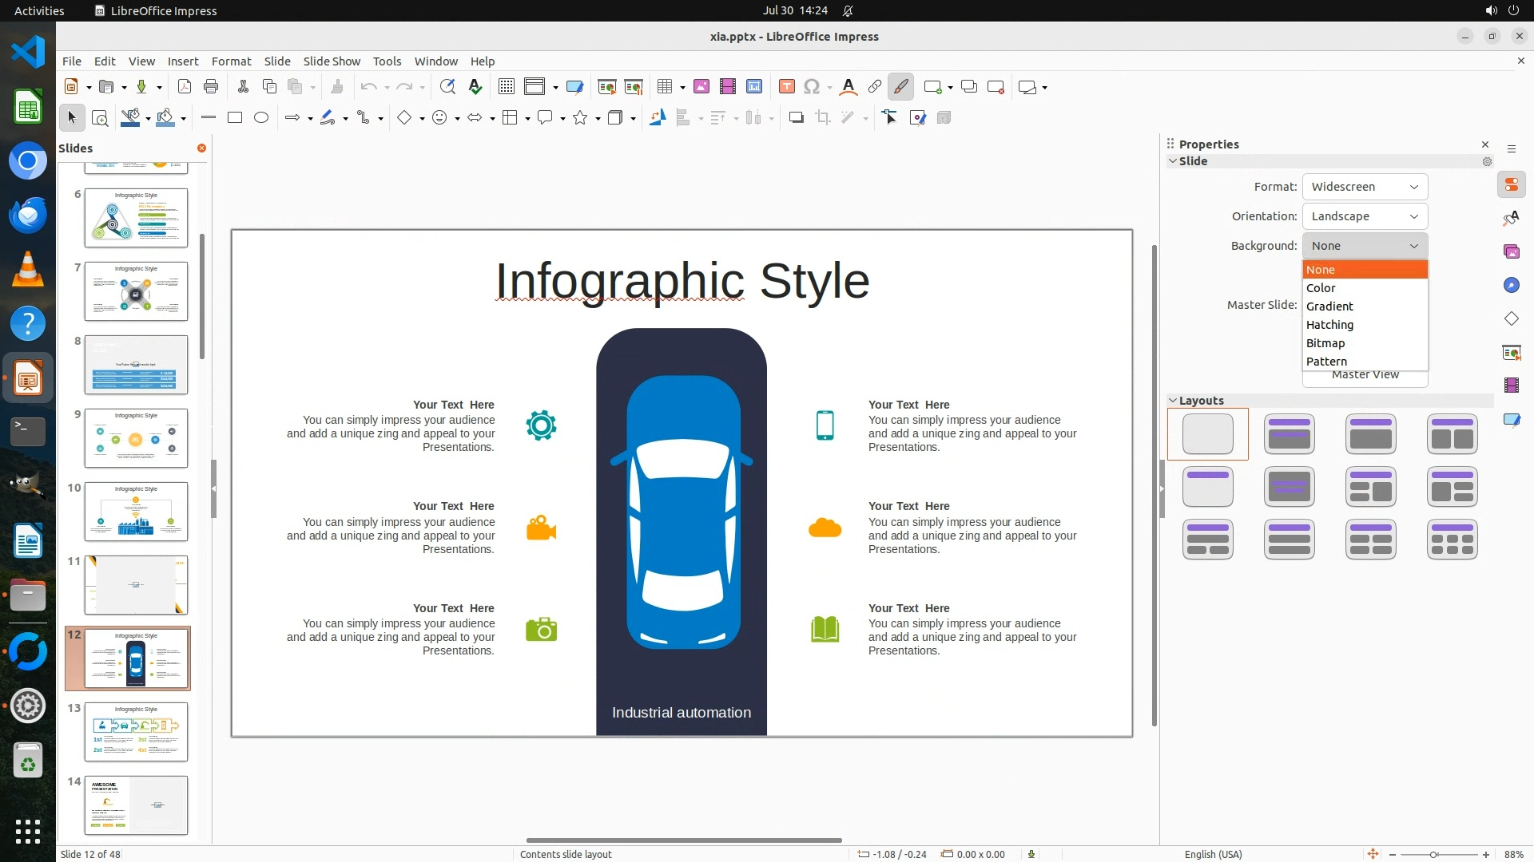This screenshot has height=862, width=1534.
Task: Toggle the Shadow button in the drawing toolbar
Action: tap(796, 118)
